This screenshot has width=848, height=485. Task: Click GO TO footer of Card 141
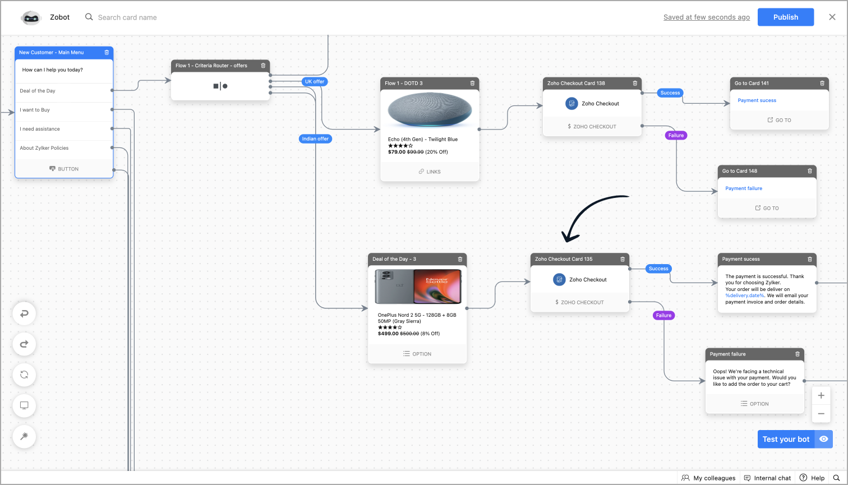click(779, 120)
